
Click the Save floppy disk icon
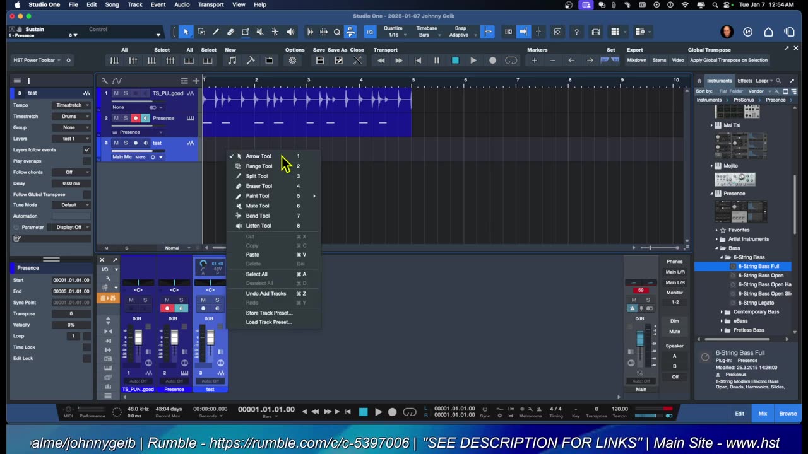320,61
